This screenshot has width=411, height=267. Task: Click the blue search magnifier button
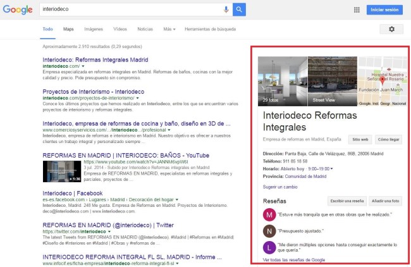coord(239,9)
